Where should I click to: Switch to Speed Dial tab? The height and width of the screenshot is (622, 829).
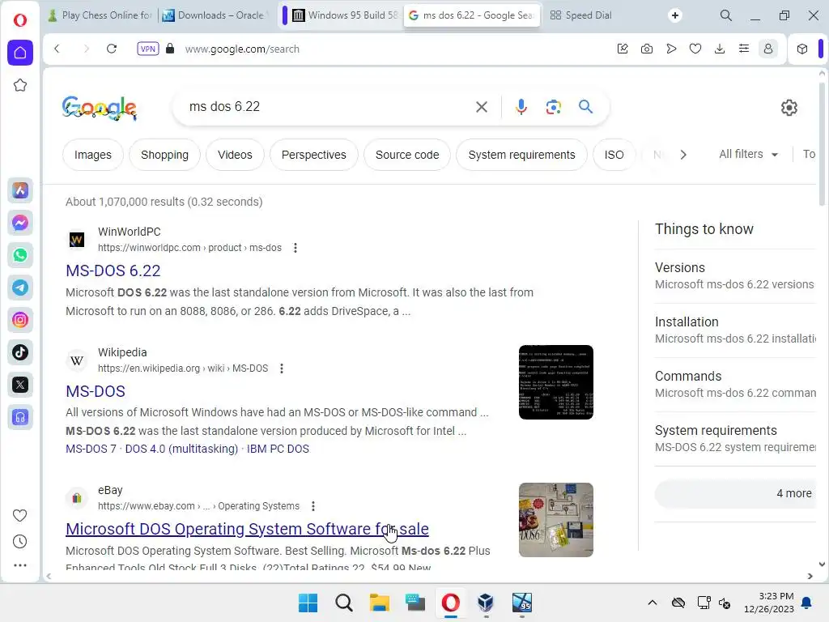(x=581, y=15)
